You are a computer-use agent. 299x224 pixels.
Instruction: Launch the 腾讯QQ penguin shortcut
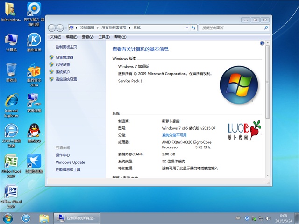pos(34,133)
